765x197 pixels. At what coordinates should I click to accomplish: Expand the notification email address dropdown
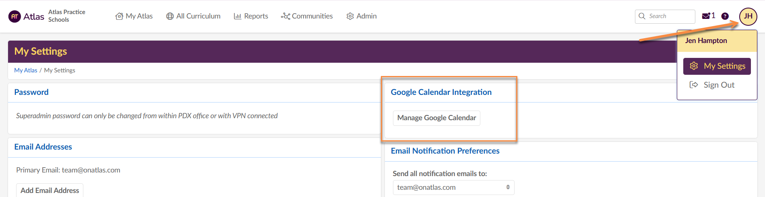[453, 187]
